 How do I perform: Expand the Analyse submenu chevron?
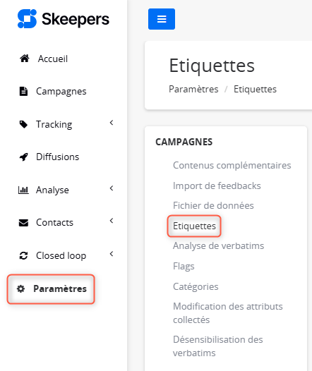(112, 188)
